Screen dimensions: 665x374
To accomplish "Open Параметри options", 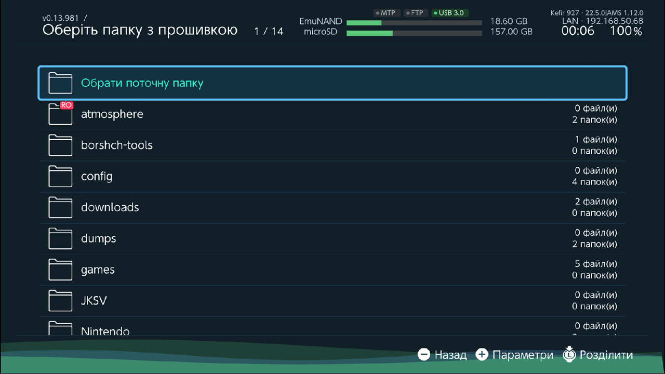I will 523,355.
